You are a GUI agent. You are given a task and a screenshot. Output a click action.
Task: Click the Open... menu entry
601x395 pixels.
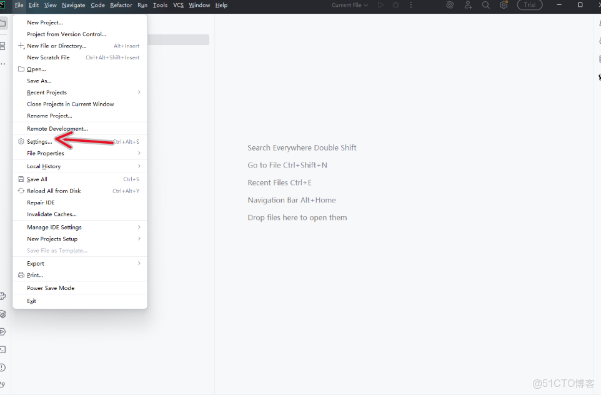(80, 69)
